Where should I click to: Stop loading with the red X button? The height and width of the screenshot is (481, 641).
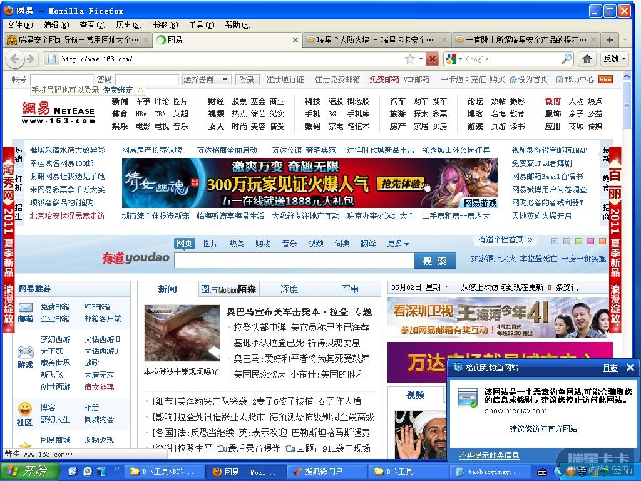(x=432, y=59)
